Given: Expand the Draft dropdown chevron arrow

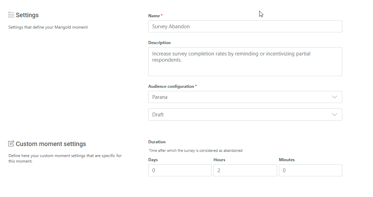Looking at the screenshot, I should click(334, 115).
